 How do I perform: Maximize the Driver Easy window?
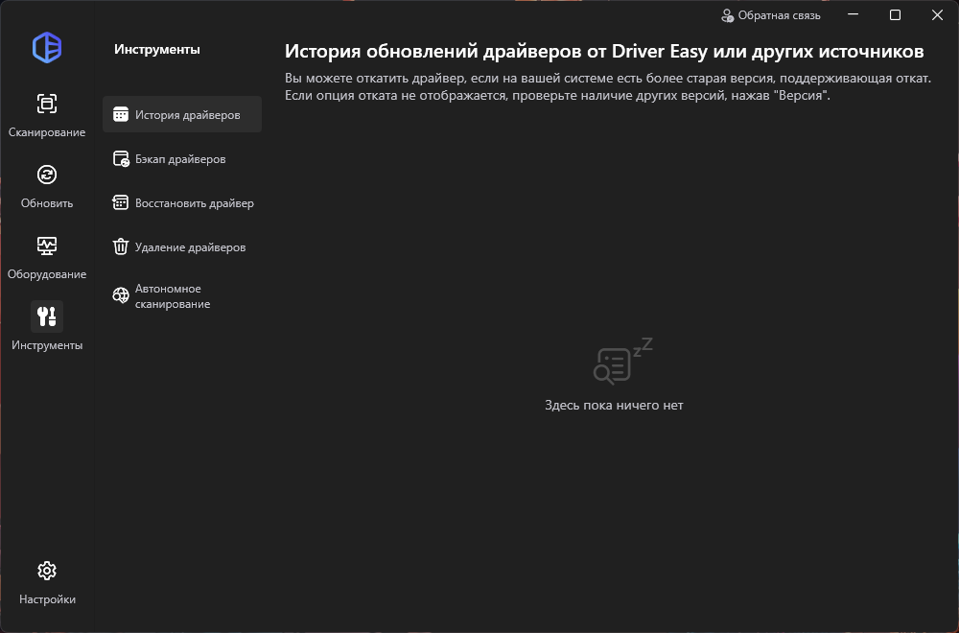click(895, 14)
